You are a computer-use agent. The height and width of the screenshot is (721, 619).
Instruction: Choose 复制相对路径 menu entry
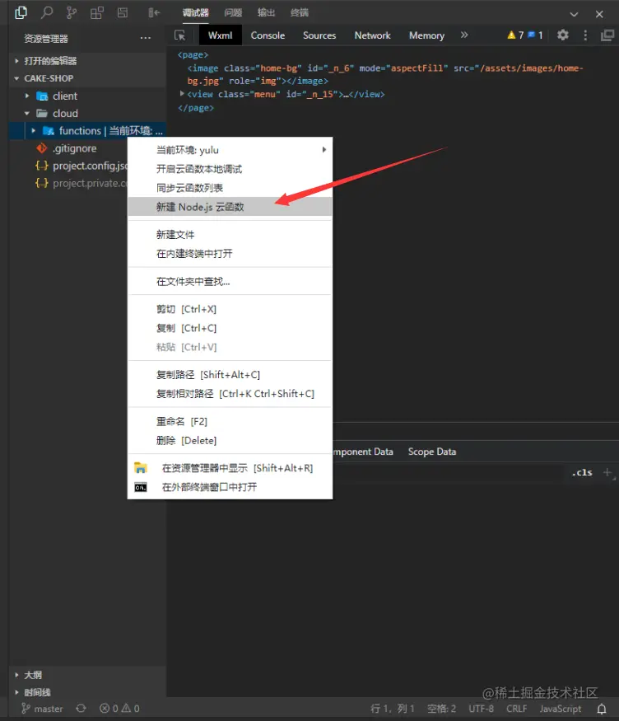pos(230,394)
